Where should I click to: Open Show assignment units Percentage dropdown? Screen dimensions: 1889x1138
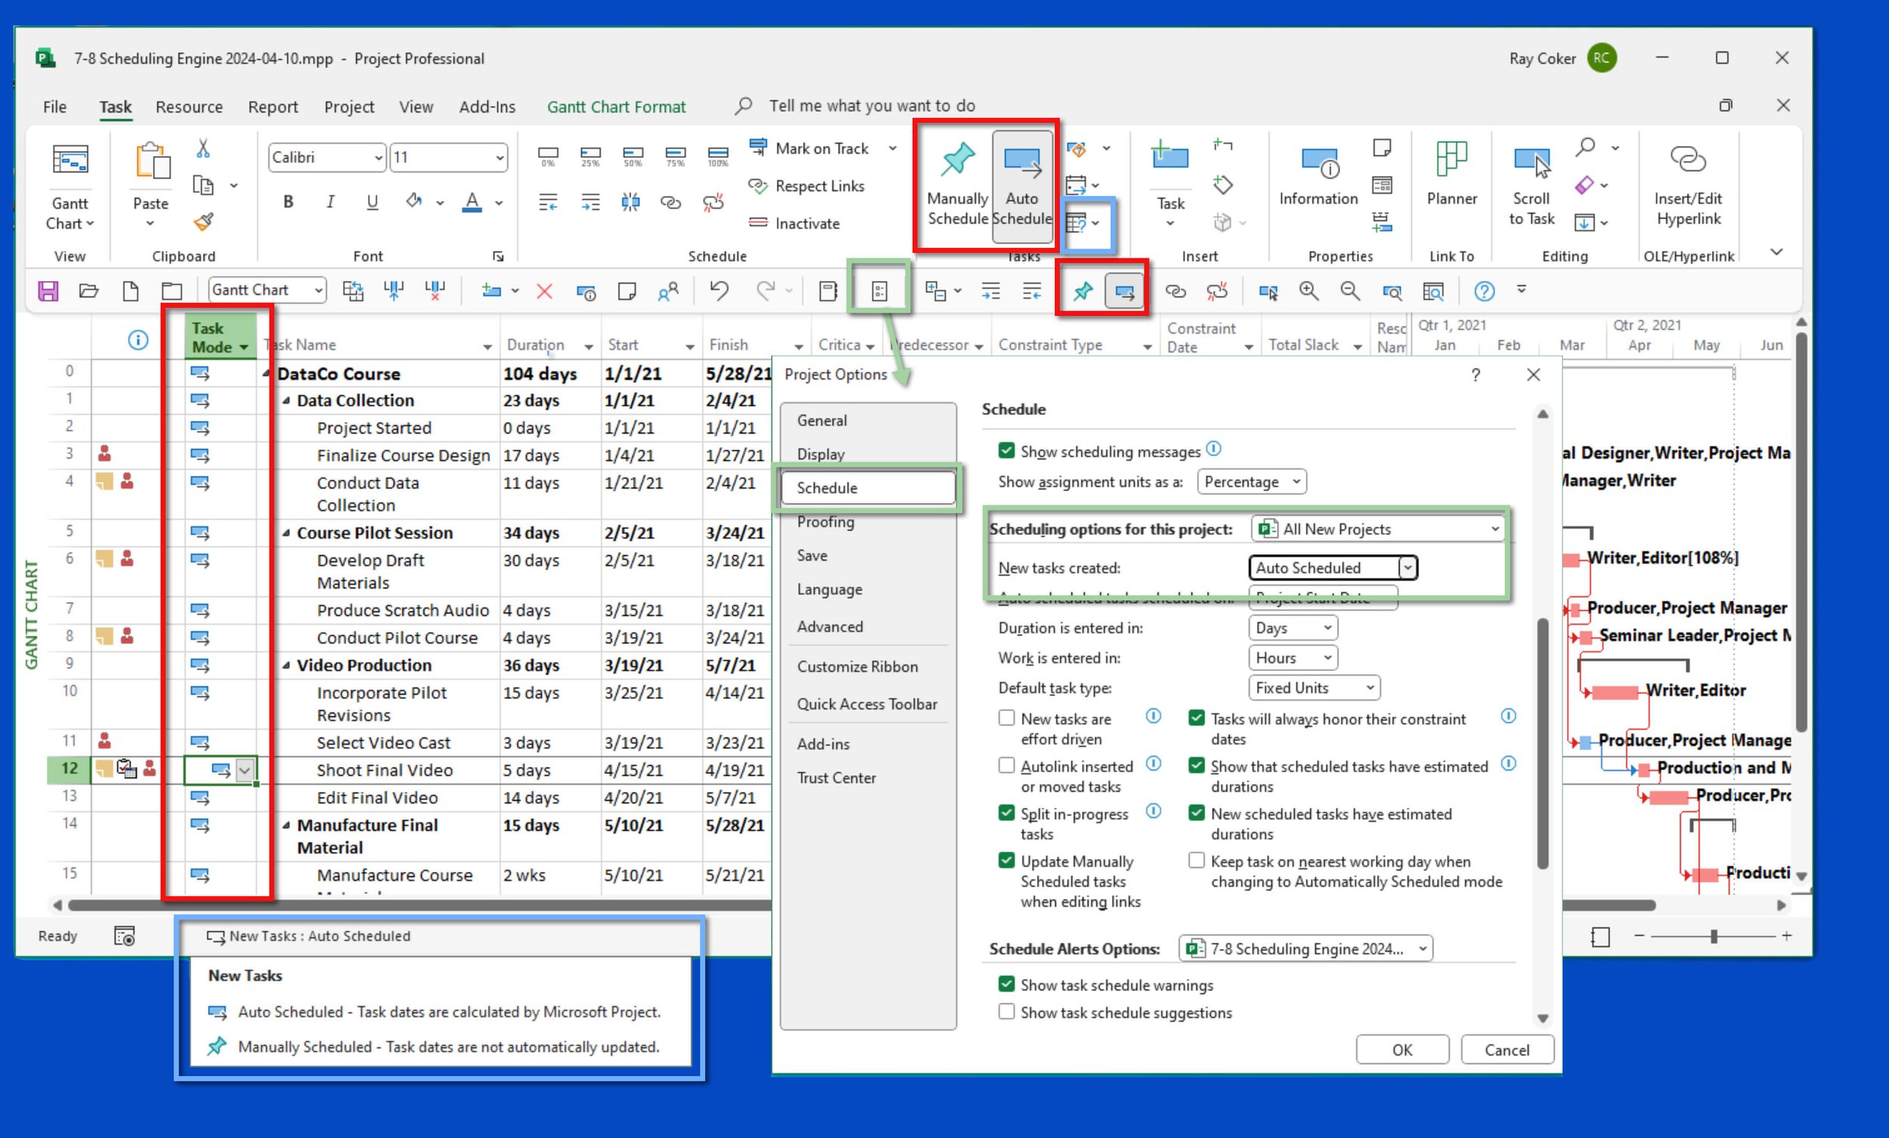(1252, 481)
